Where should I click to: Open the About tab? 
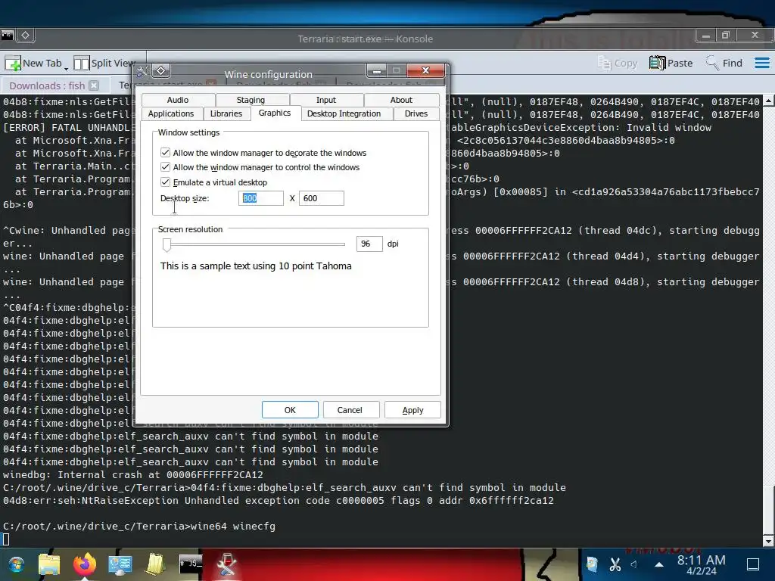(x=401, y=100)
